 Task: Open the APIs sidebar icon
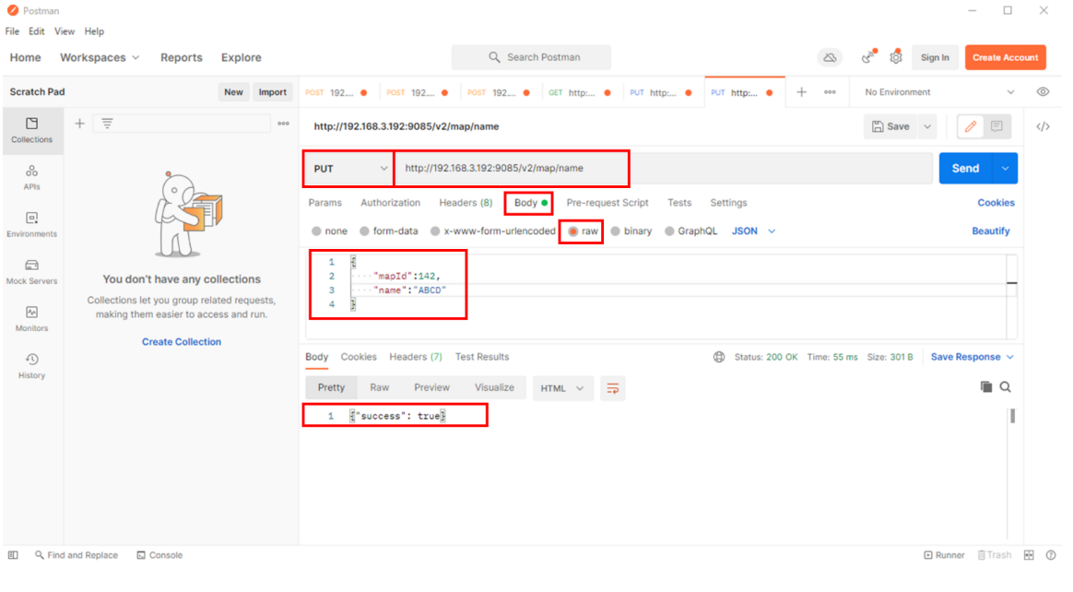point(31,177)
